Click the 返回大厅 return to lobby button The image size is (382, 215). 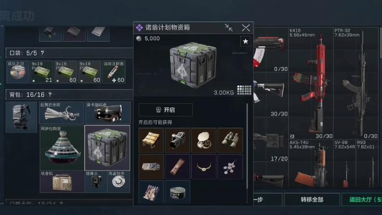click(x=362, y=200)
